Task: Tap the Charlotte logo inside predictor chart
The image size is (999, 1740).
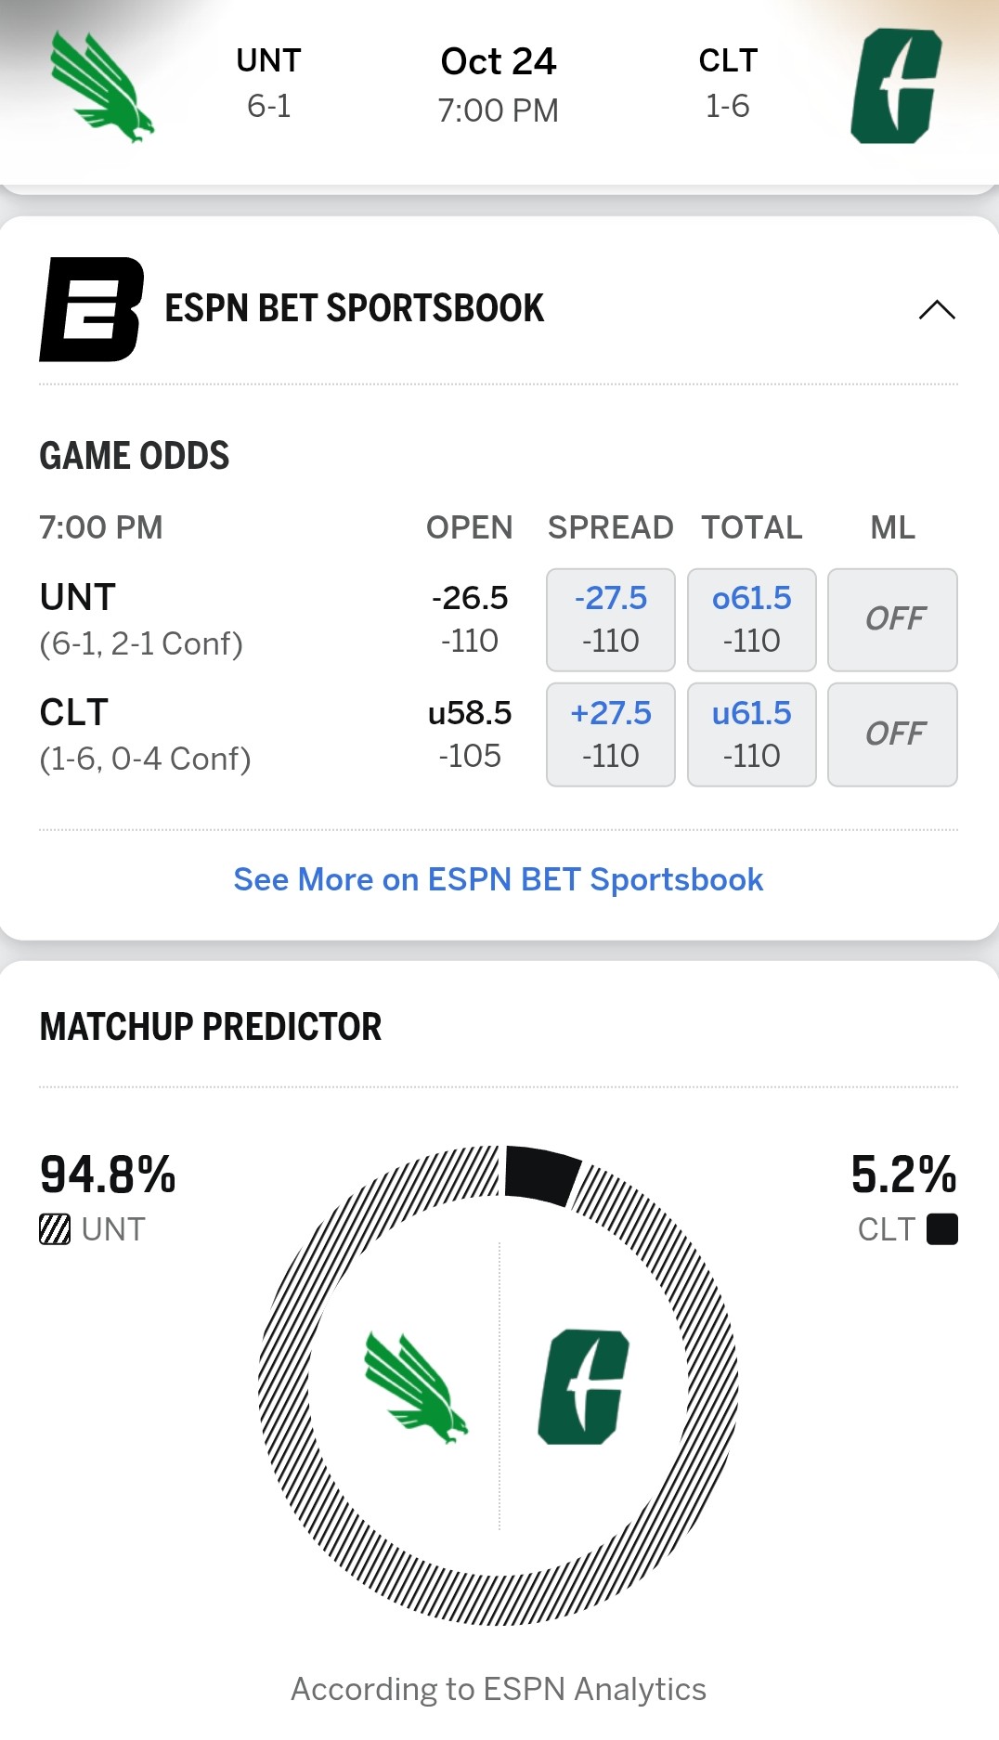Action: click(x=583, y=1387)
